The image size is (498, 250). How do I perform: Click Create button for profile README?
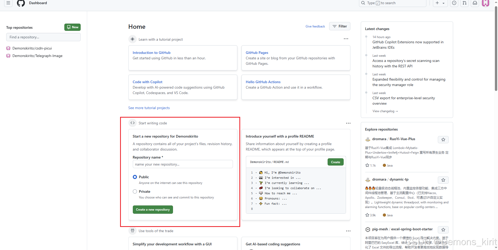point(335,162)
